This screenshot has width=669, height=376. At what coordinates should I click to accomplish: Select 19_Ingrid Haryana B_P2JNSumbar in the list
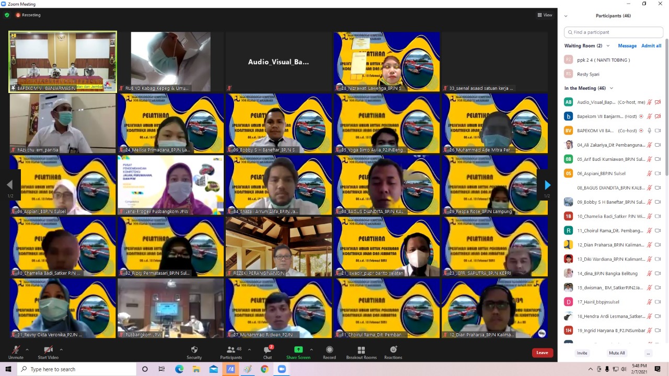[613, 330]
